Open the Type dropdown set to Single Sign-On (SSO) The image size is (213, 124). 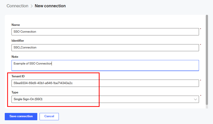[105, 99]
